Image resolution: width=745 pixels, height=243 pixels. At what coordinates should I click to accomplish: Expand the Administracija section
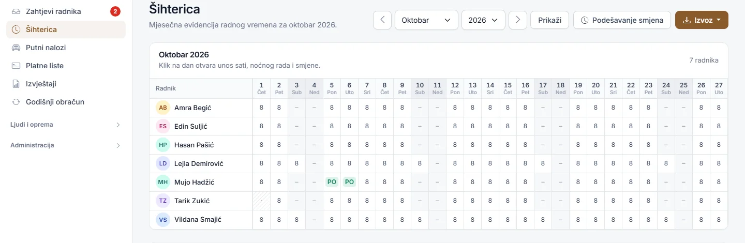click(x=66, y=145)
